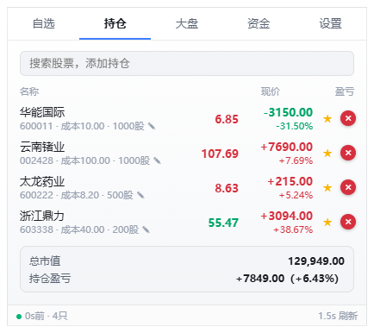Click the 0s前 · 4只 status text
374x333 pixels.
46,316
